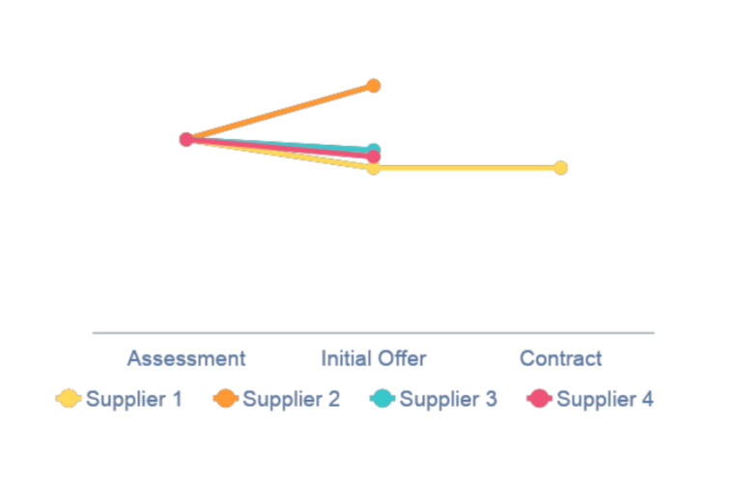Click the orange Supplier 2 legend marker

[x=225, y=398]
